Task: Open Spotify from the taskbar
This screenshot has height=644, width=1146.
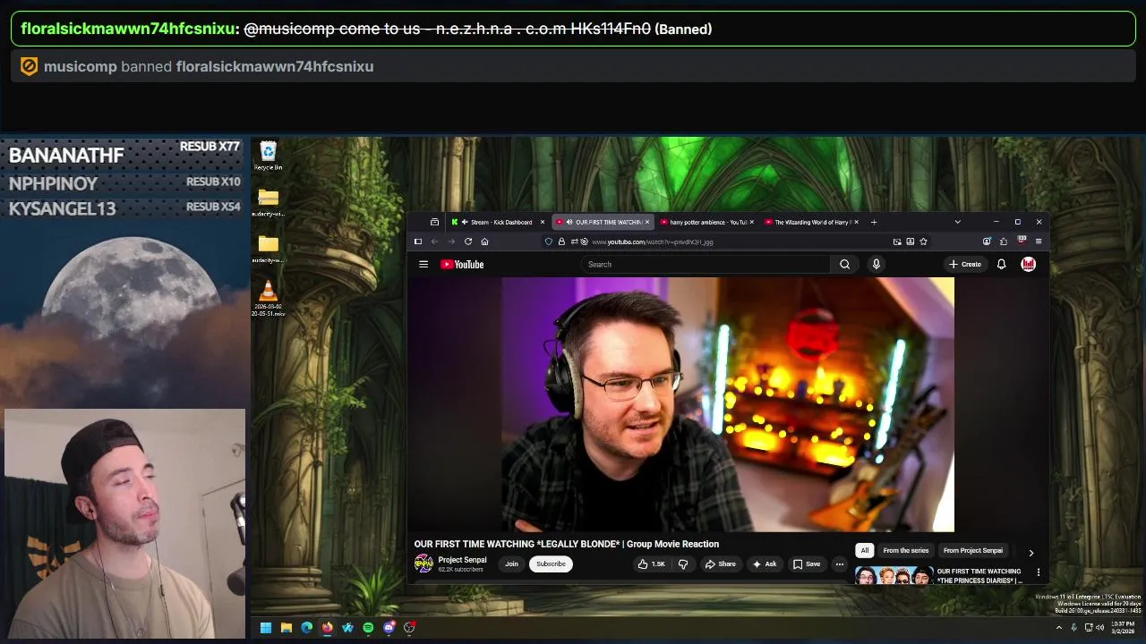Action: pos(368,628)
